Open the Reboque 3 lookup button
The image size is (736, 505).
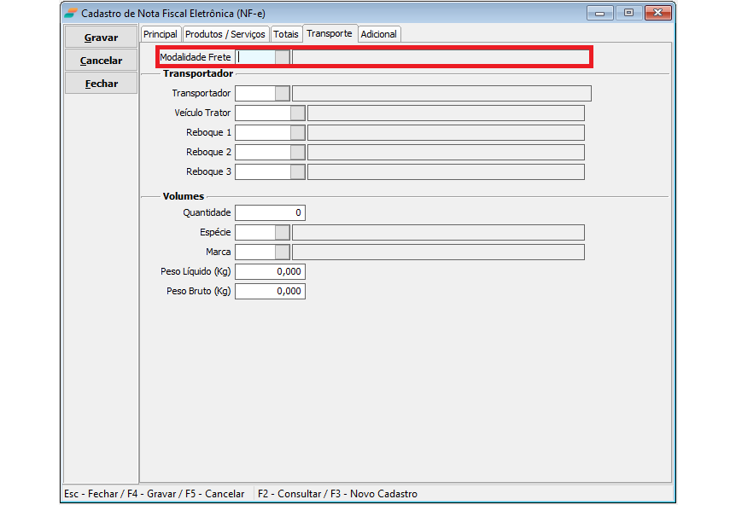point(298,171)
